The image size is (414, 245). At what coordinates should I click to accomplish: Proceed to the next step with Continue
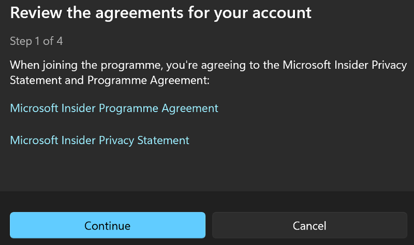tap(108, 225)
